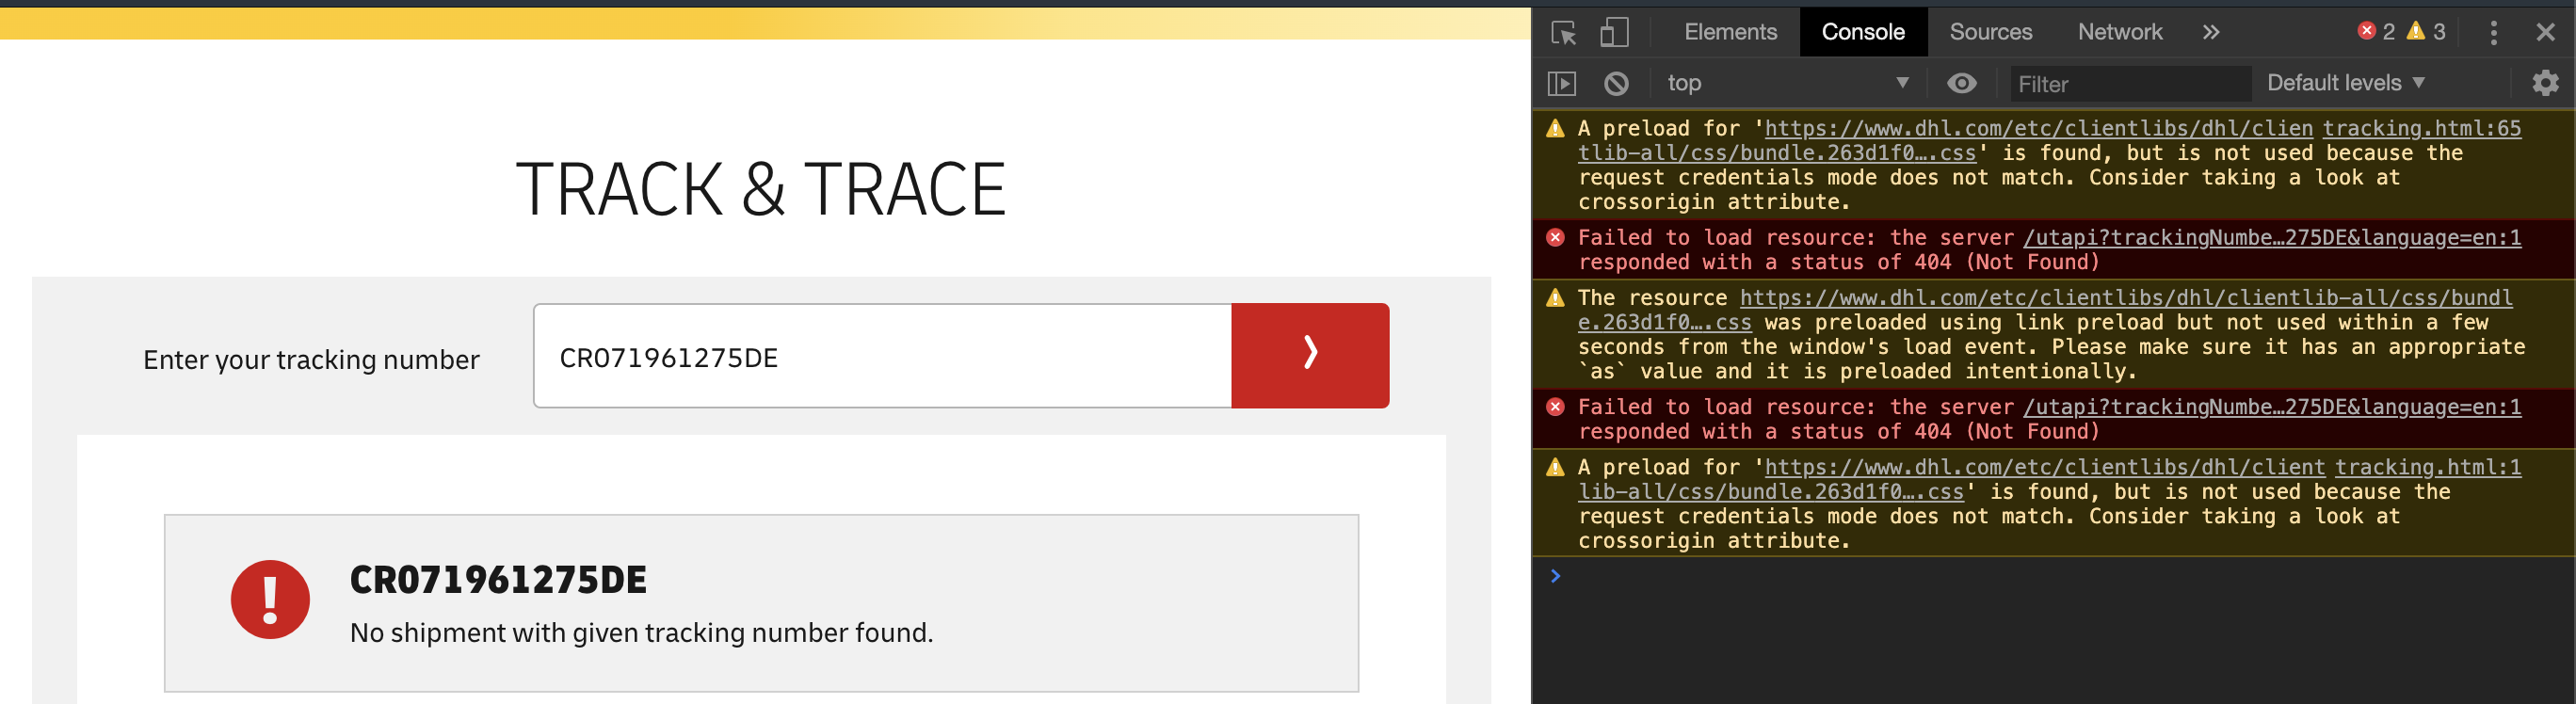Open the tracking.html:65 source link
2576x704 pixels.
[2420, 129]
